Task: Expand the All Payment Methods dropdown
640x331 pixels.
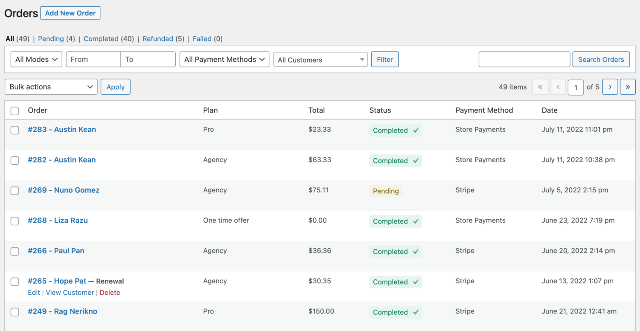Action: (224, 59)
